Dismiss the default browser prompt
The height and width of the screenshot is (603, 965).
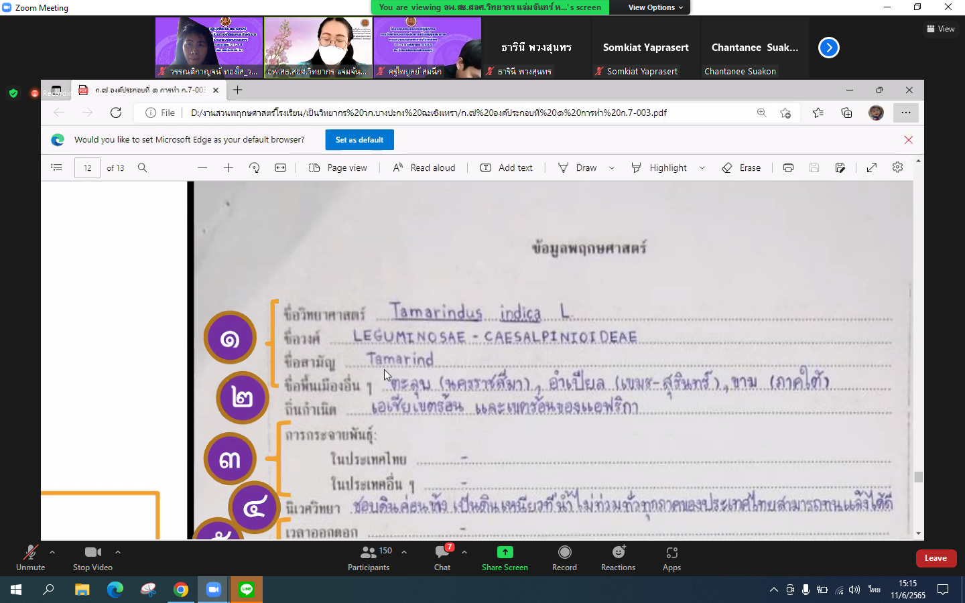point(909,140)
